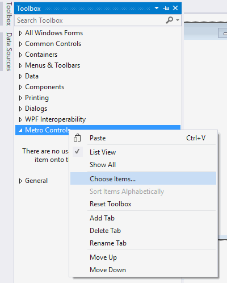Open the Data Sources side tab
The height and width of the screenshot is (283, 227).
[x=9, y=52]
